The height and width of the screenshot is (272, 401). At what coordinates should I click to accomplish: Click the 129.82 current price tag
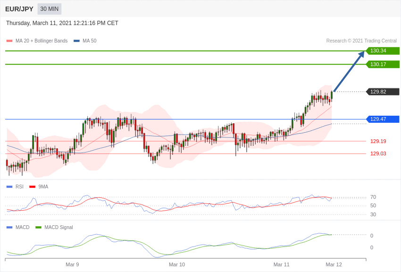pos(383,92)
